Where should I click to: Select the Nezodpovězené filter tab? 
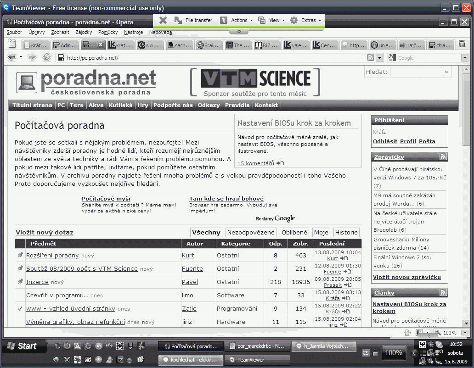(x=251, y=233)
